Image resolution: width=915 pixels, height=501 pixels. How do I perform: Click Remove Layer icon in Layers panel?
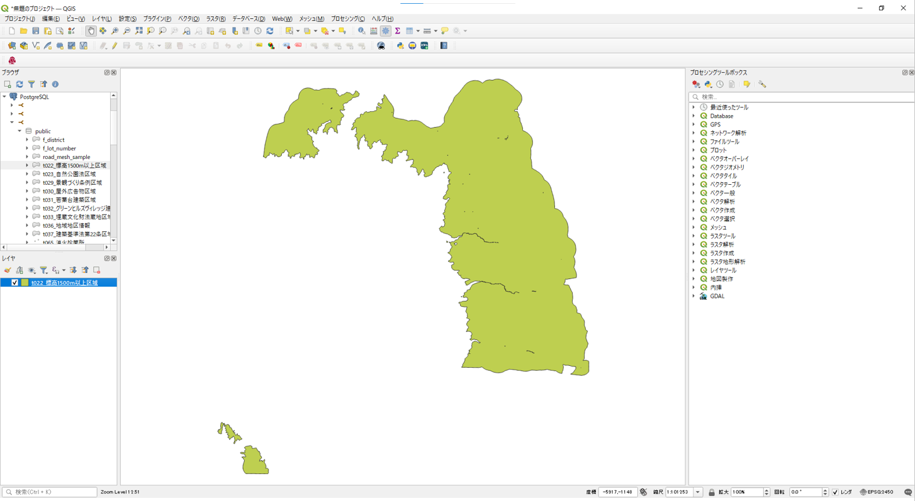97,270
